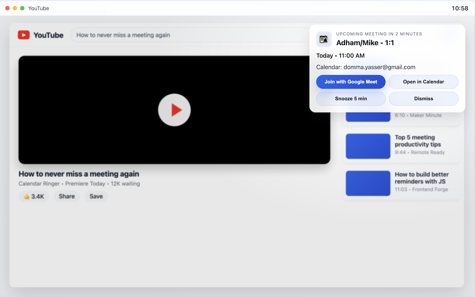
Task: Select the 'Top 5 meeting productivity tips' title
Action: 418,141
